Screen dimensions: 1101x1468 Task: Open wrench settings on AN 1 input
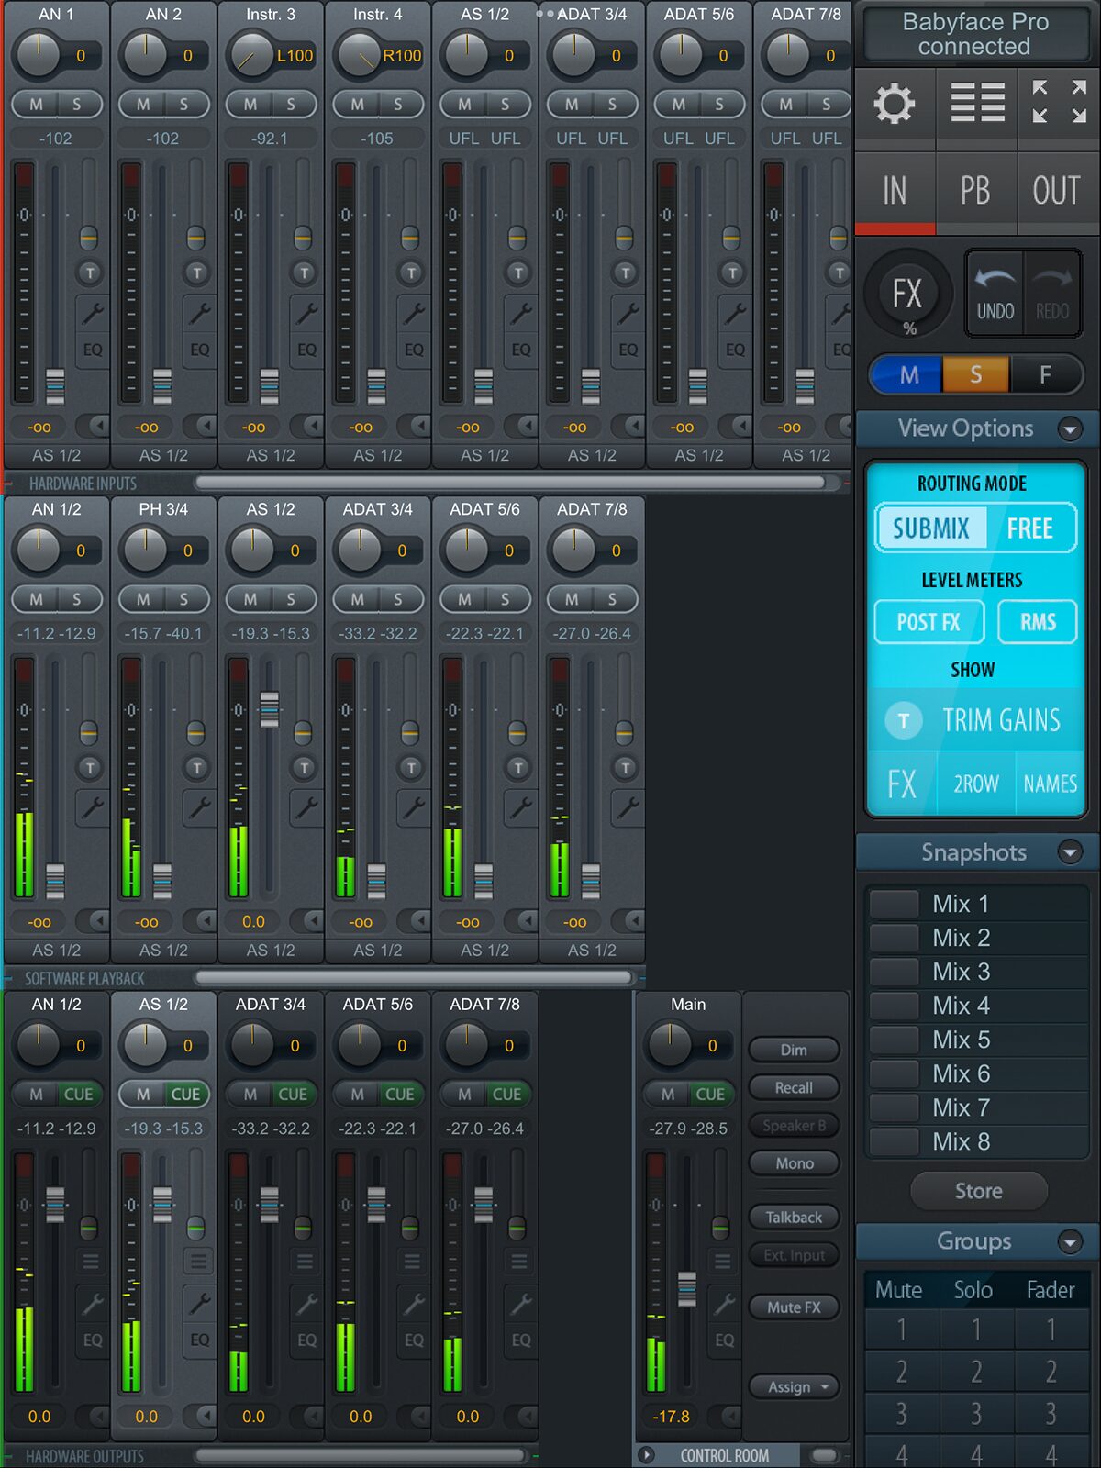coord(92,314)
